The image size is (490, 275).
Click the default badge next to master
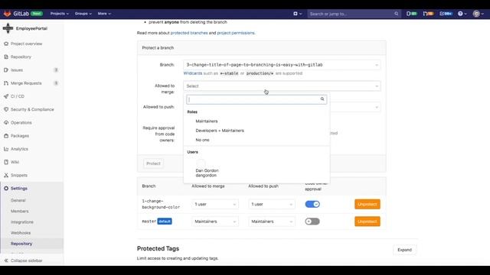point(165,222)
